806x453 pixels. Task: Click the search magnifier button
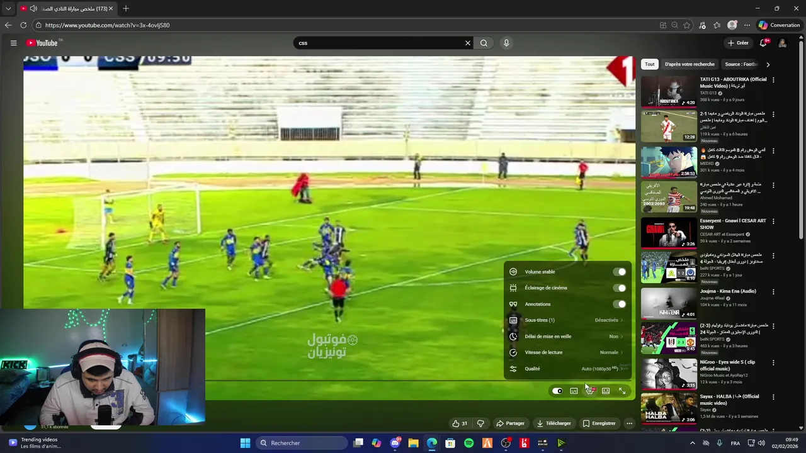pyautogui.click(x=484, y=43)
